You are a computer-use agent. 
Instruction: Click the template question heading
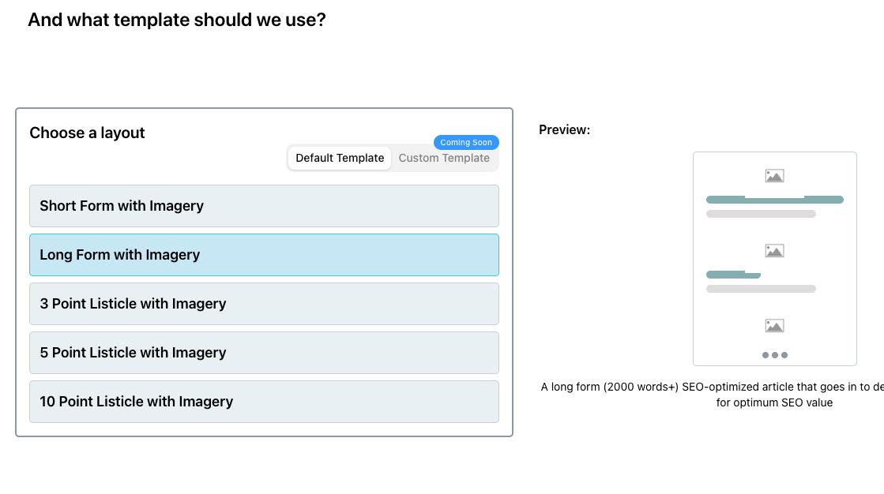176,20
